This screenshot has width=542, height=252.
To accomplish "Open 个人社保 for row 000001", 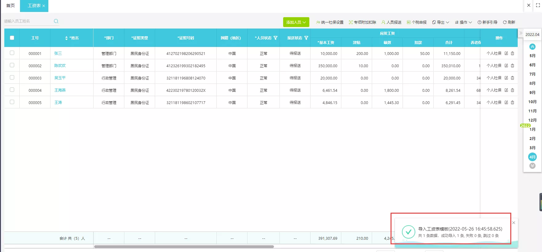I will tap(494, 53).
